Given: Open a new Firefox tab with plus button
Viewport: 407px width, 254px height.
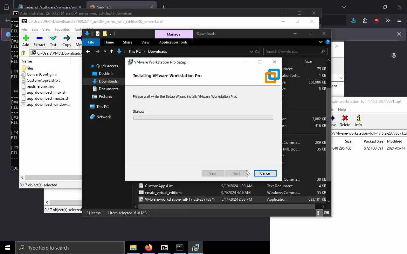Looking at the screenshot, I should (x=163, y=7).
